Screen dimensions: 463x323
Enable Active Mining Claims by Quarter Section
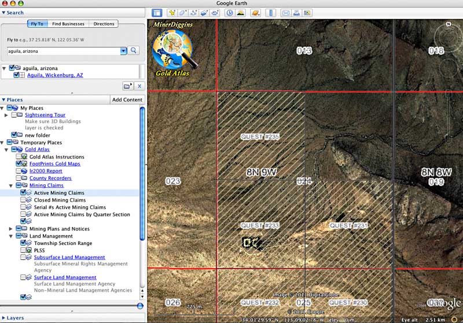[23, 214]
